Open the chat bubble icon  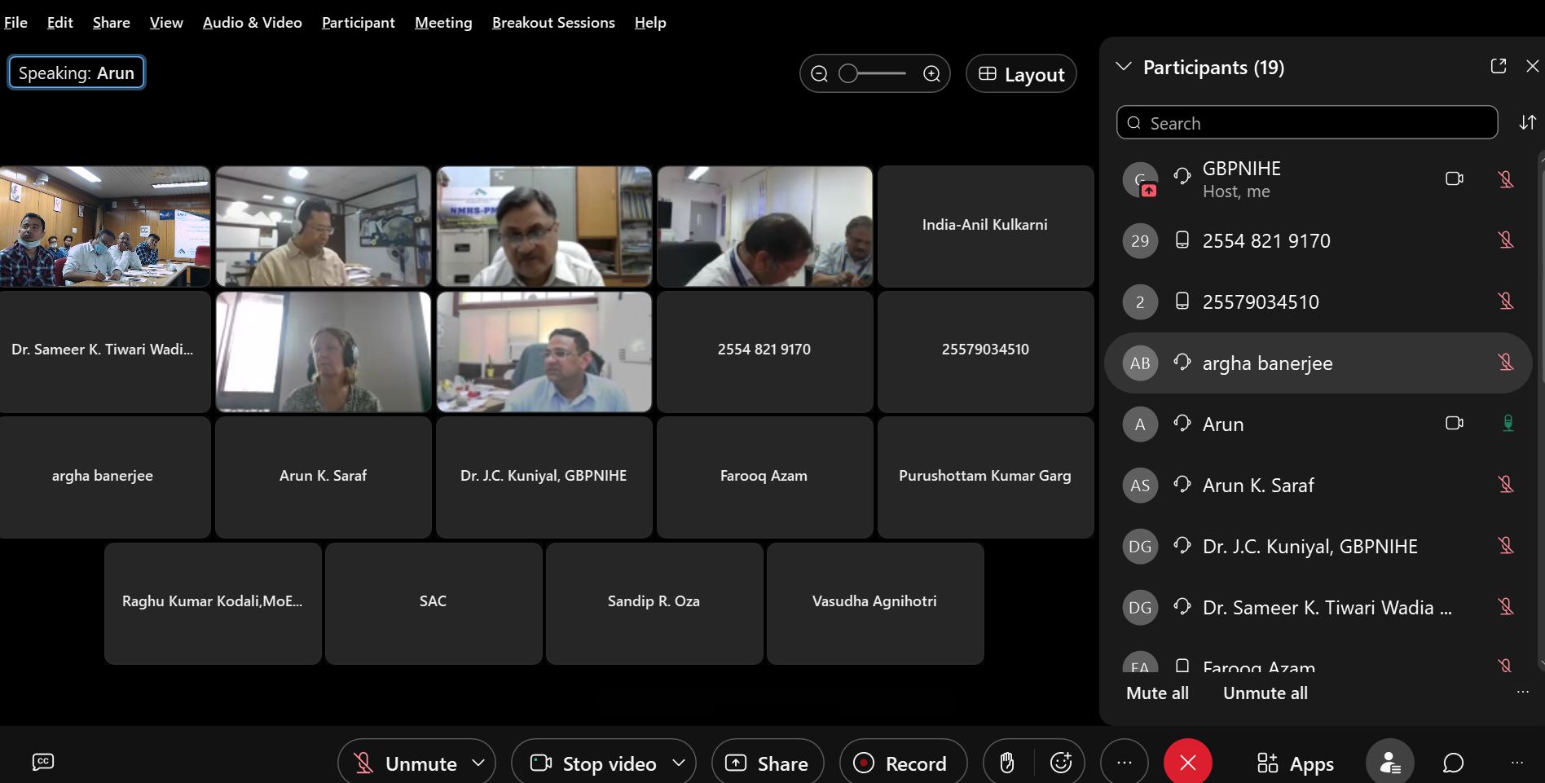(1453, 763)
